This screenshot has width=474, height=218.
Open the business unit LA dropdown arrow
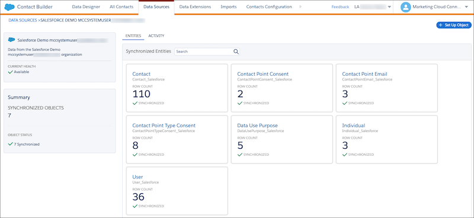point(389,7)
